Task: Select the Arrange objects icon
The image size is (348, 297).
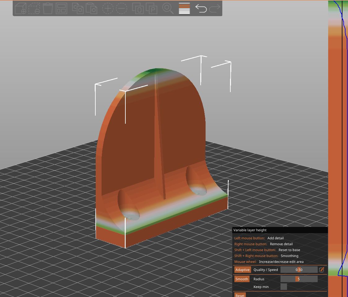Action: pyautogui.click(x=62, y=8)
